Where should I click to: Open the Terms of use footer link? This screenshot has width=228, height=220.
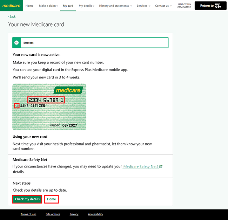pos(28,214)
